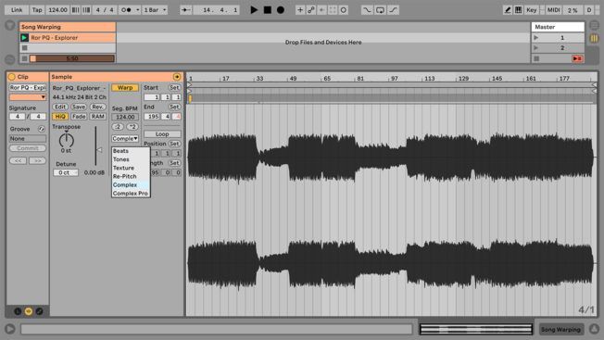Arm the transport Record button
604x340 pixels.
[281, 10]
